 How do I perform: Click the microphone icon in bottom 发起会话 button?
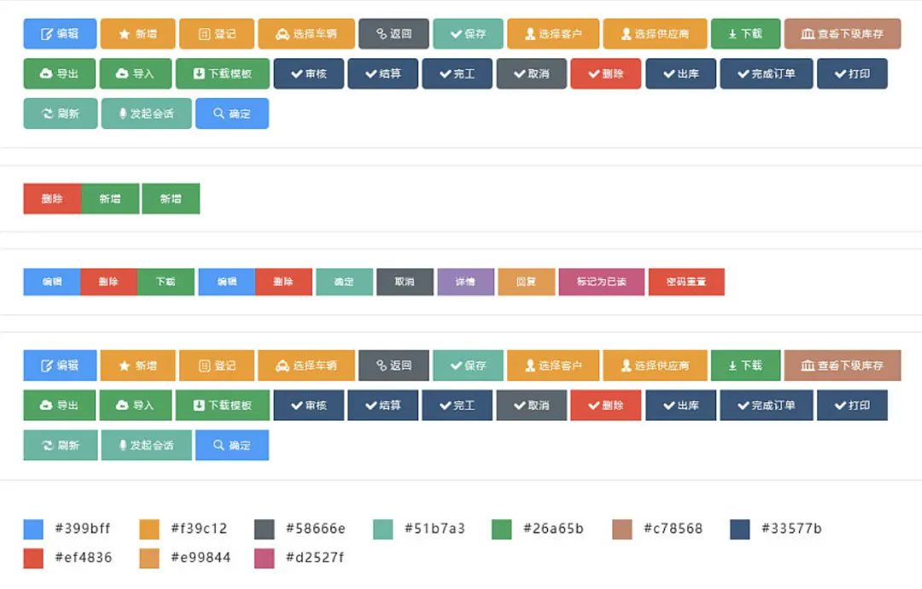[123, 446]
